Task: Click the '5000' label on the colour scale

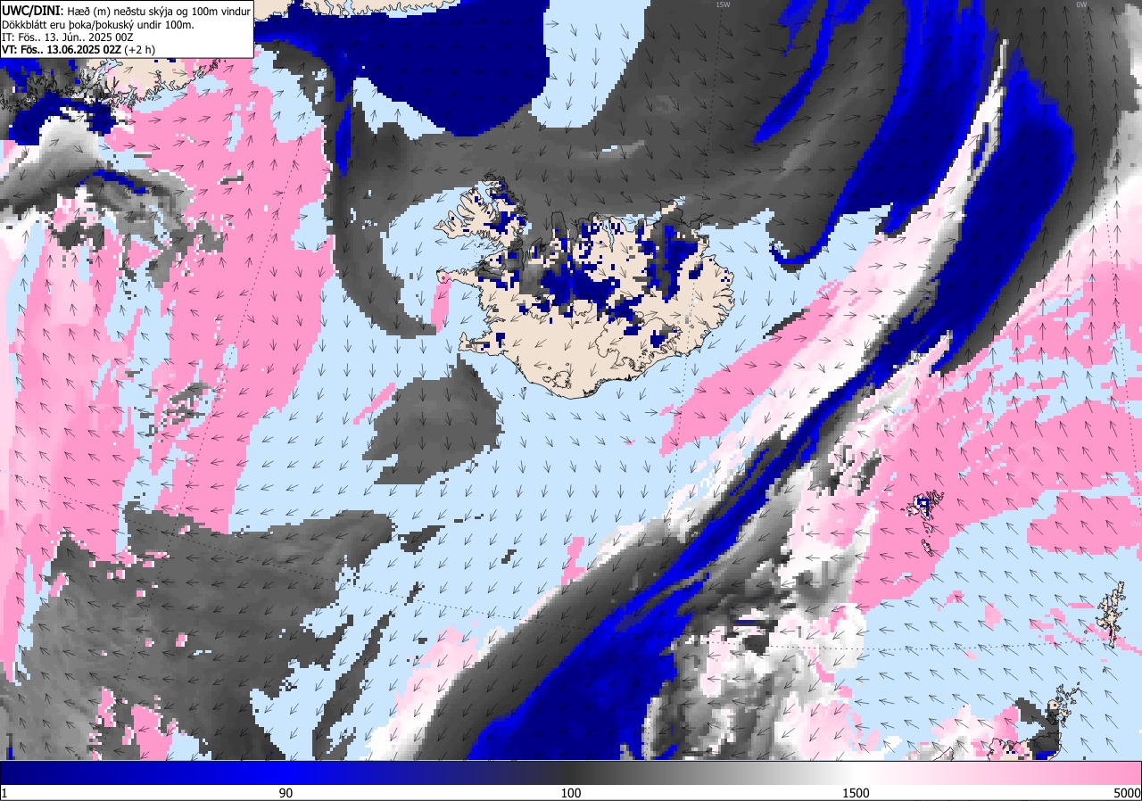Action: coord(1127,793)
